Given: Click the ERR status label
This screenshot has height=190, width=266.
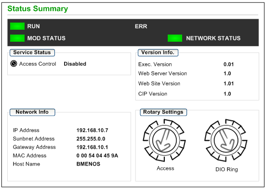Looking at the screenshot, I should tap(141, 26).
